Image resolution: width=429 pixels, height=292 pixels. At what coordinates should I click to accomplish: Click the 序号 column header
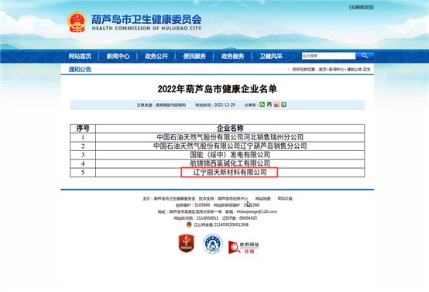click(x=83, y=129)
